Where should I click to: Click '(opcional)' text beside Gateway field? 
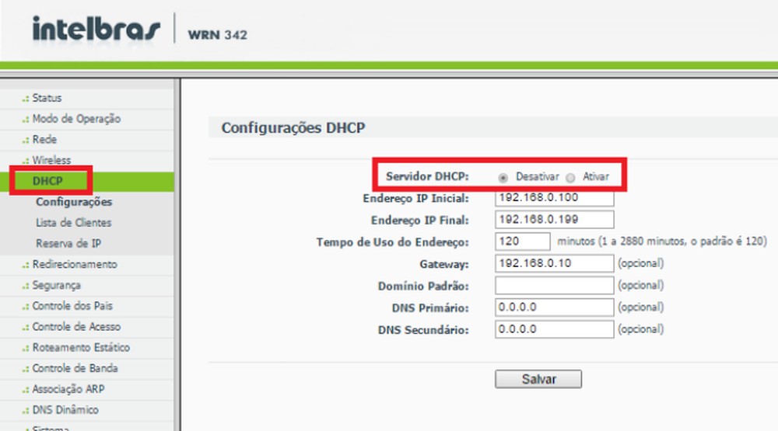[x=640, y=263]
